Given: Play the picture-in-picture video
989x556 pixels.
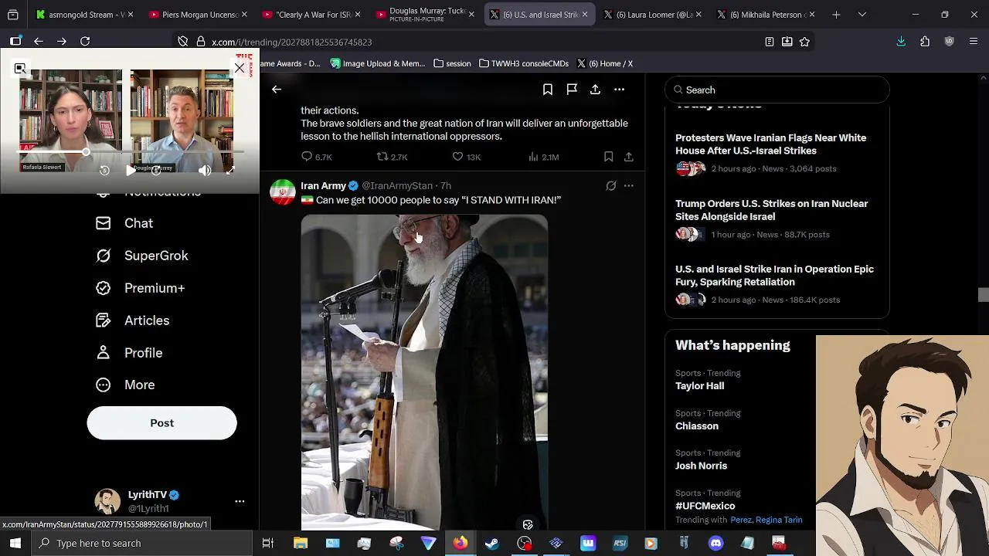Looking at the screenshot, I should pos(131,171).
